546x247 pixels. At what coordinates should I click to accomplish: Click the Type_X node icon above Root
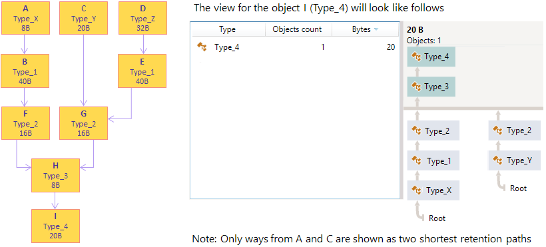416,190
